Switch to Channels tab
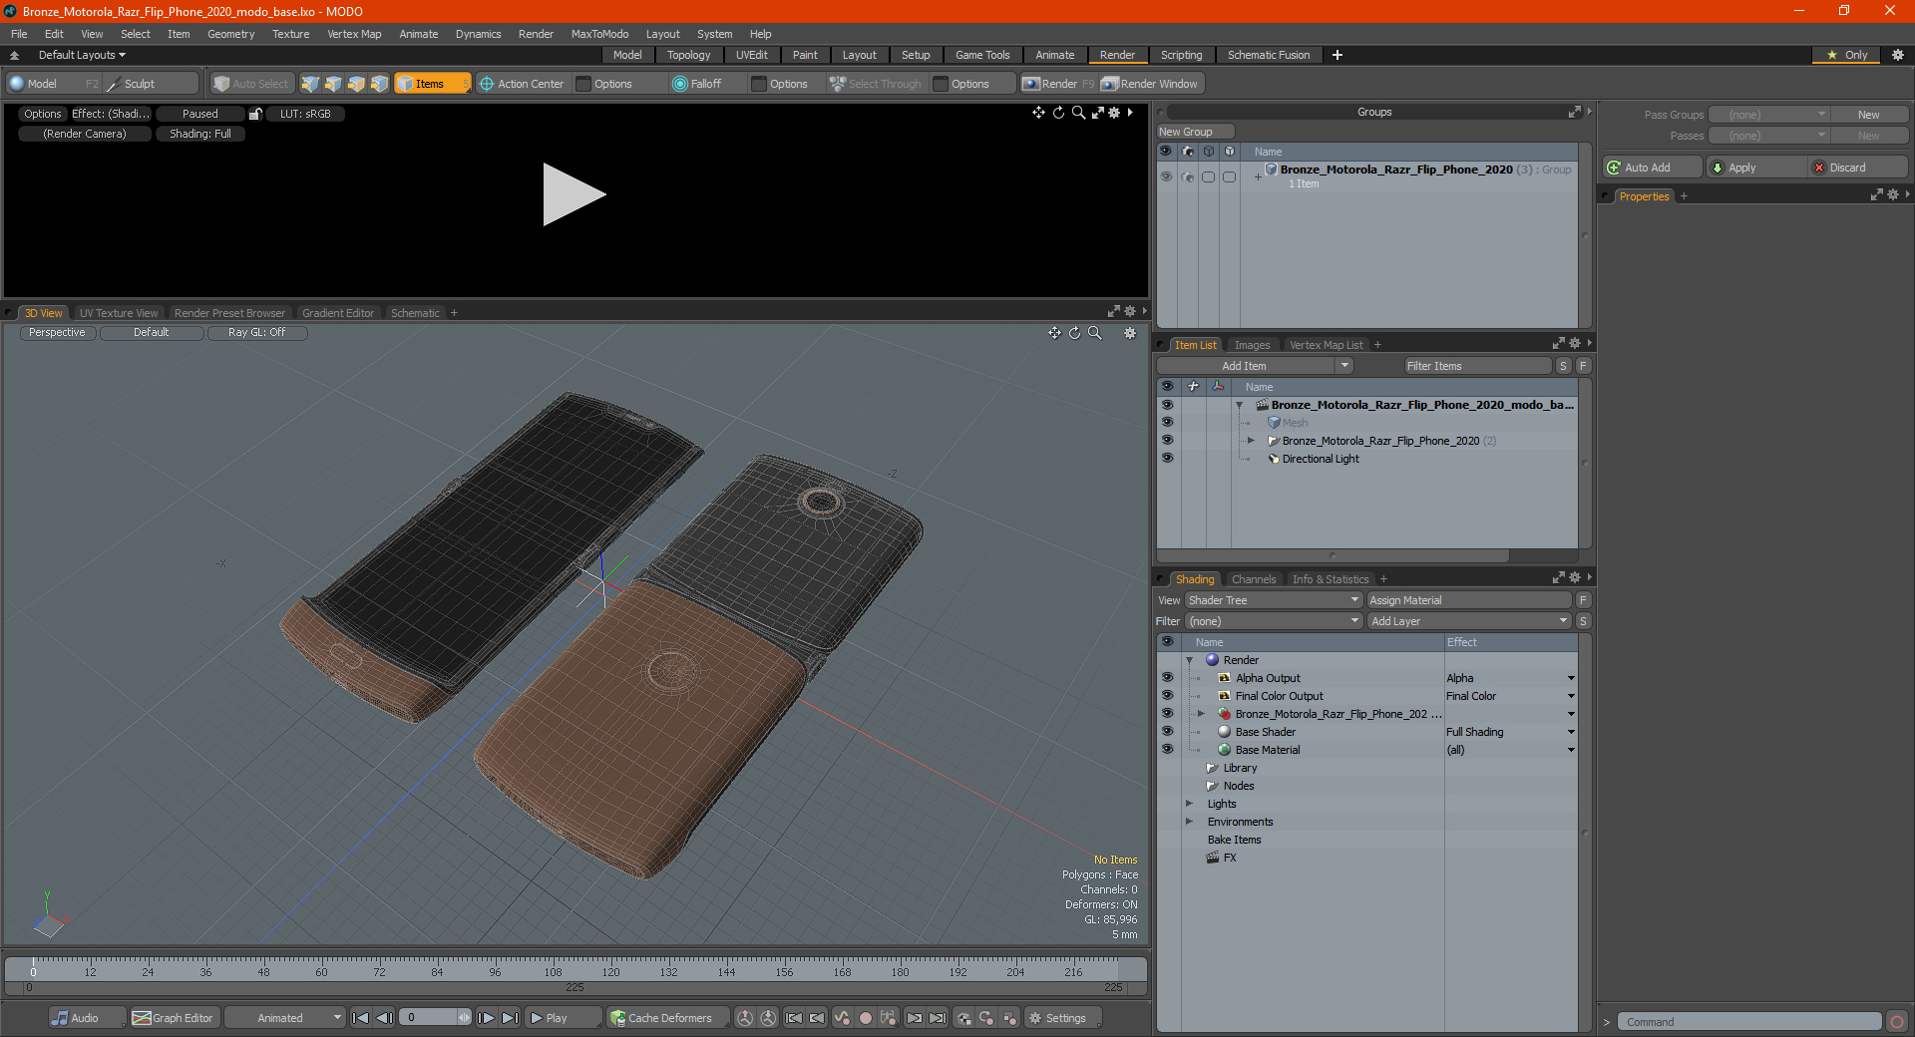This screenshot has width=1915, height=1037. tap(1254, 579)
